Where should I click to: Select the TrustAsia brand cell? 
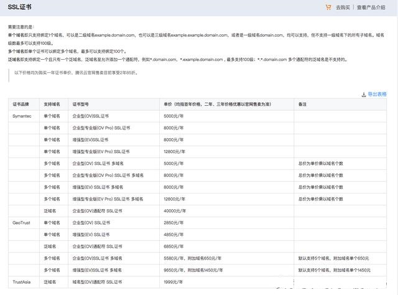22,282
